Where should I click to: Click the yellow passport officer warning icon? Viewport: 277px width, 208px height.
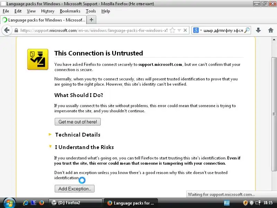tap(38, 59)
